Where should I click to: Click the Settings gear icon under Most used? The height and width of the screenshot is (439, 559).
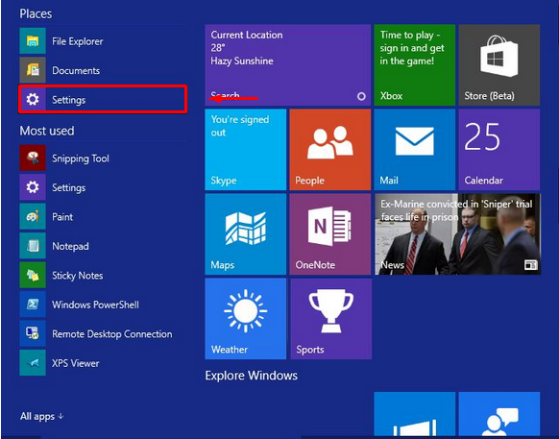point(33,187)
